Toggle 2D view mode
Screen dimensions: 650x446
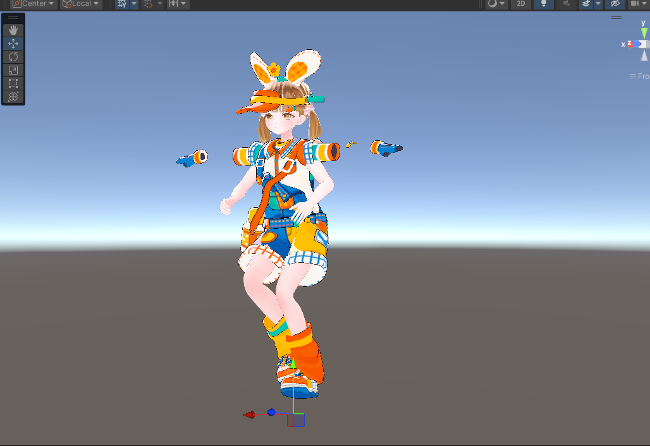coord(520,4)
